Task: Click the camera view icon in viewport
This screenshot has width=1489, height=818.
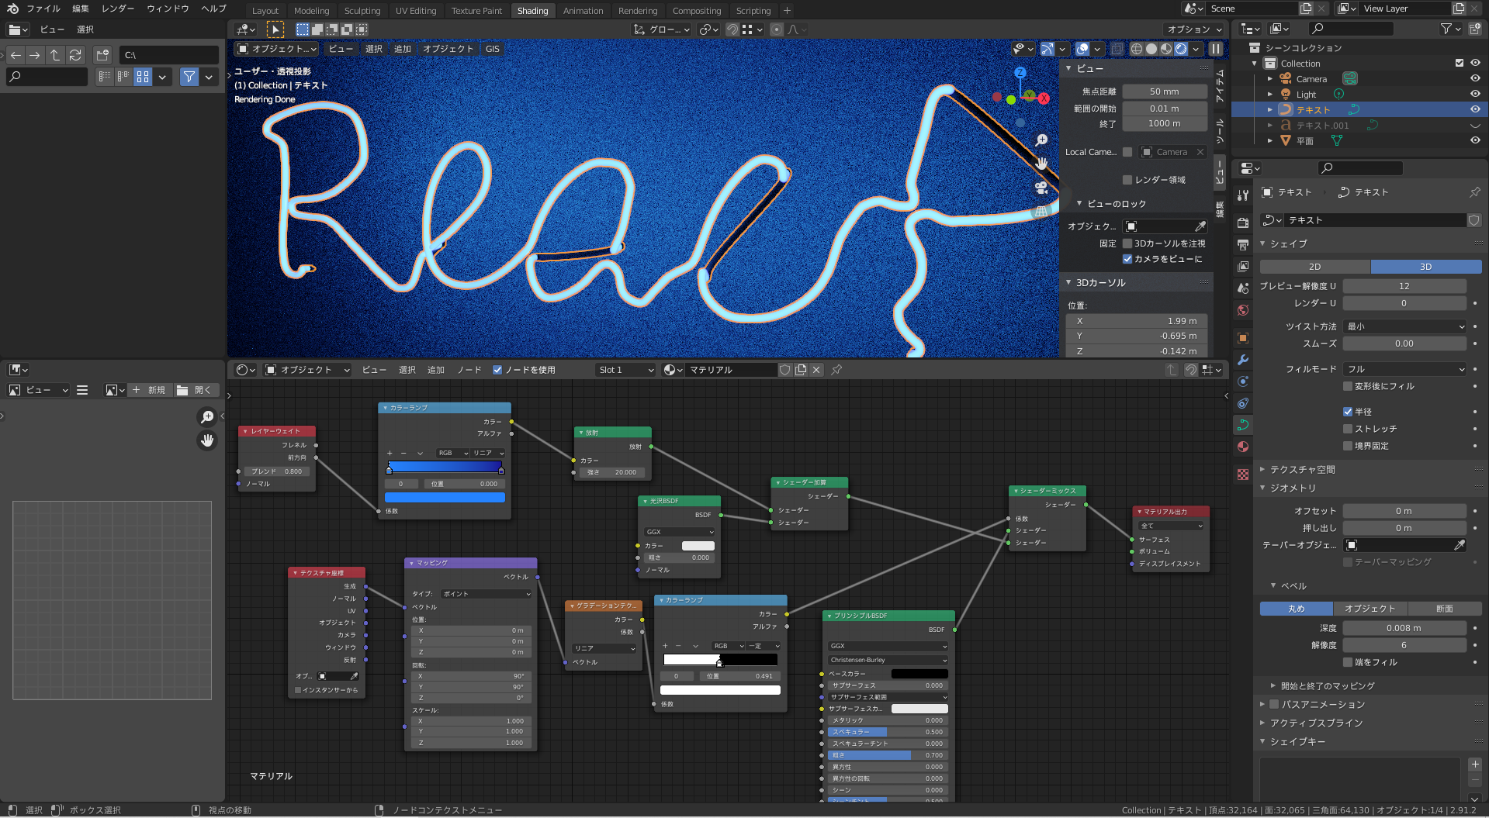Action: point(1041,188)
